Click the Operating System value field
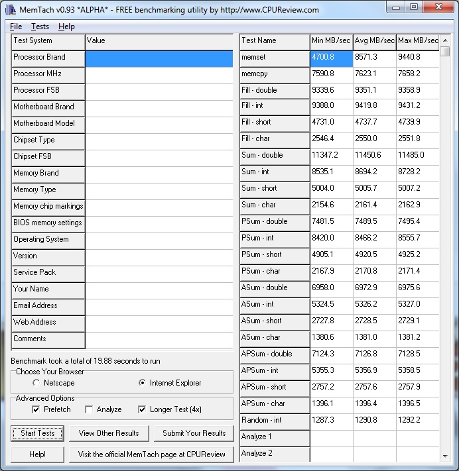This screenshot has height=471, width=459. 159,241
